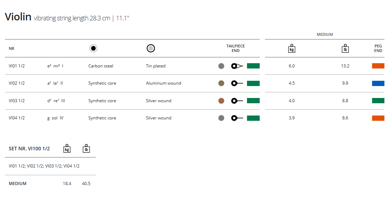Click the ball-end icon in VI04 1/2 row
Screen dimensions: 389x197
pyautogui.click(x=237, y=118)
